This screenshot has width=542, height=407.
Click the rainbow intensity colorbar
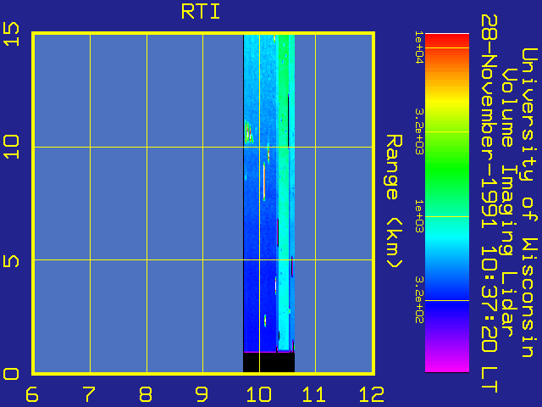447,203
